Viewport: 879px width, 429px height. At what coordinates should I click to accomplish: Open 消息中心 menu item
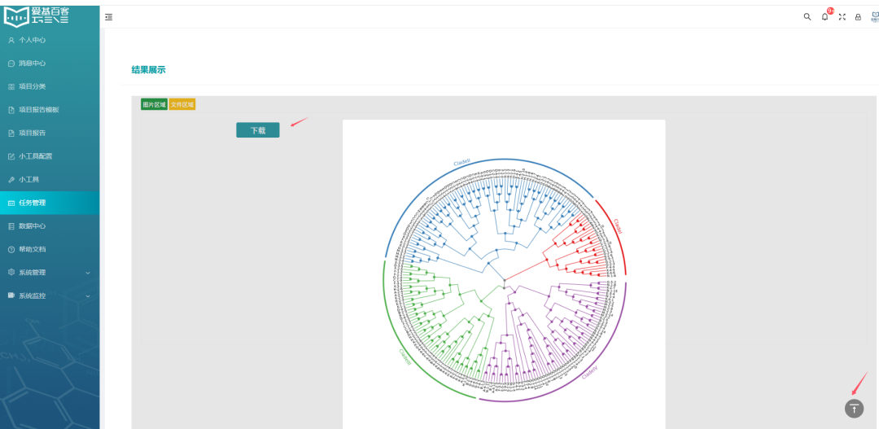[x=50, y=63]
